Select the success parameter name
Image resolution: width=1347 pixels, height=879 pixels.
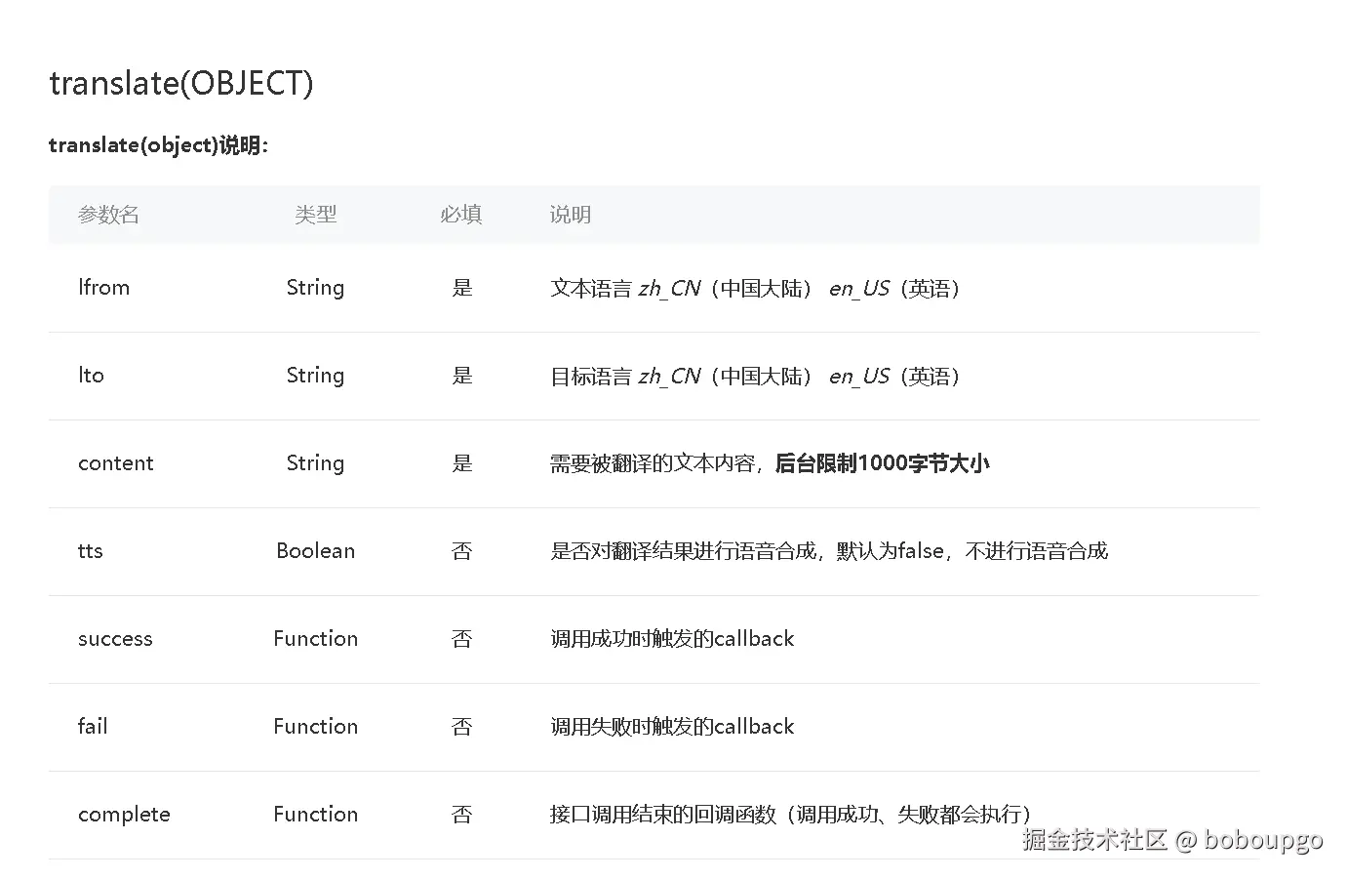[115, 639]
